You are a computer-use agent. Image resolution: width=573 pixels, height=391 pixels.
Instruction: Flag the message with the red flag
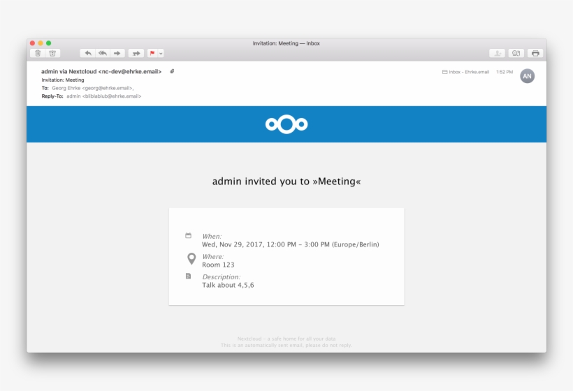152,53
